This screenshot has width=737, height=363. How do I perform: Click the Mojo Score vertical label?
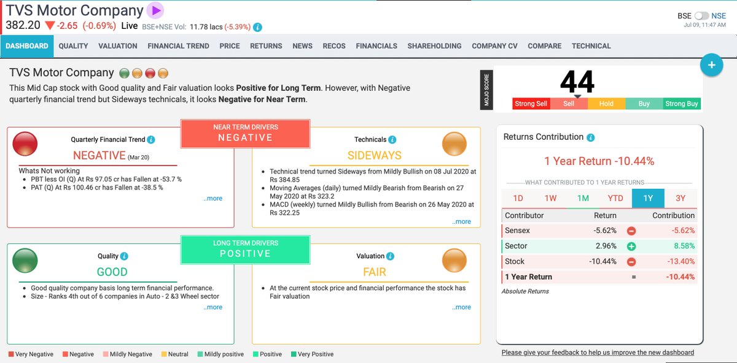[x=487, y=91]
